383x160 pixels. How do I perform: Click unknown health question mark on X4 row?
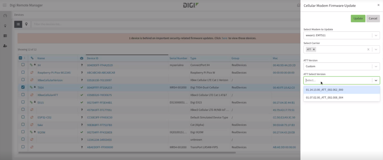pos(82,65)
